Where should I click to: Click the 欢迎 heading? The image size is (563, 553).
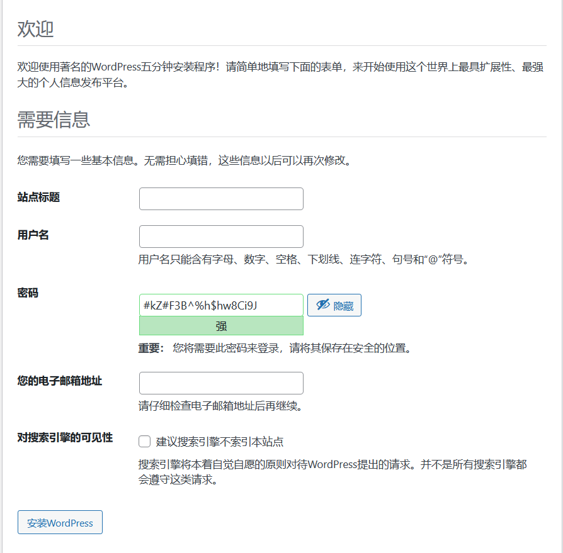tap(35, 29)
